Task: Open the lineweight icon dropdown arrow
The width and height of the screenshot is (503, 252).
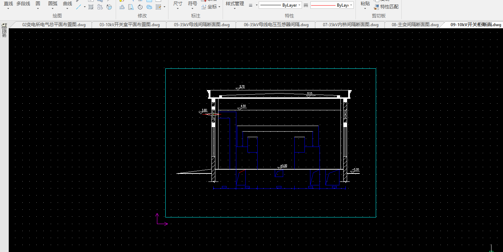Action: [x=257, y=5]
